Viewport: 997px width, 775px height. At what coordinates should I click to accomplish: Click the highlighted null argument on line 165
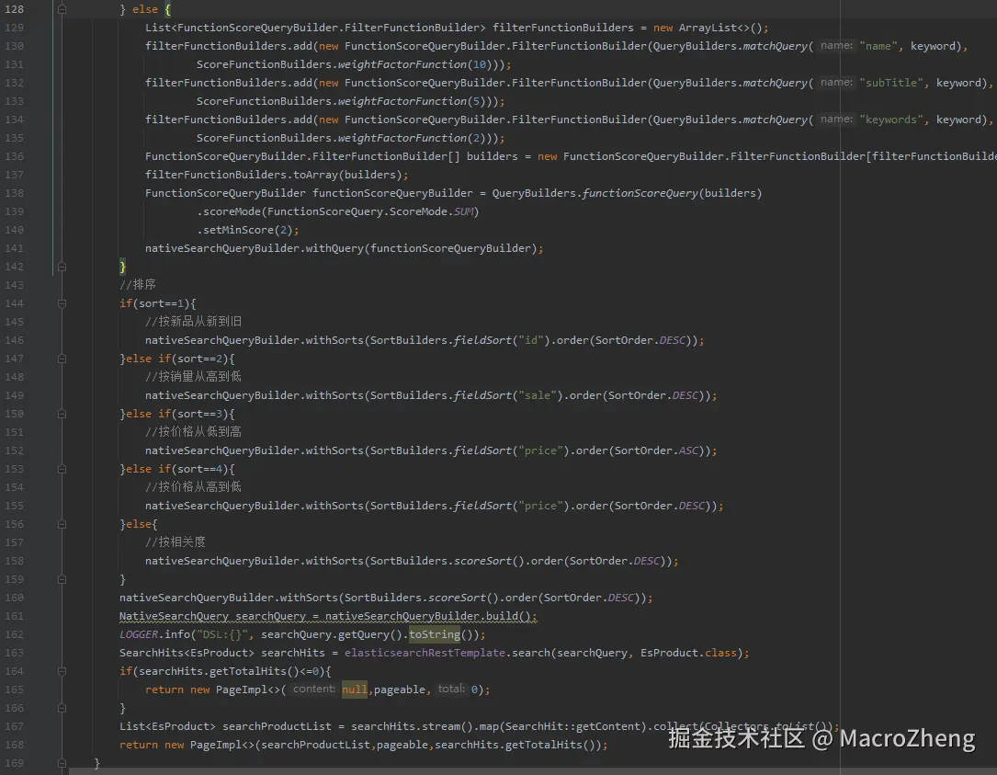(354, 690)
